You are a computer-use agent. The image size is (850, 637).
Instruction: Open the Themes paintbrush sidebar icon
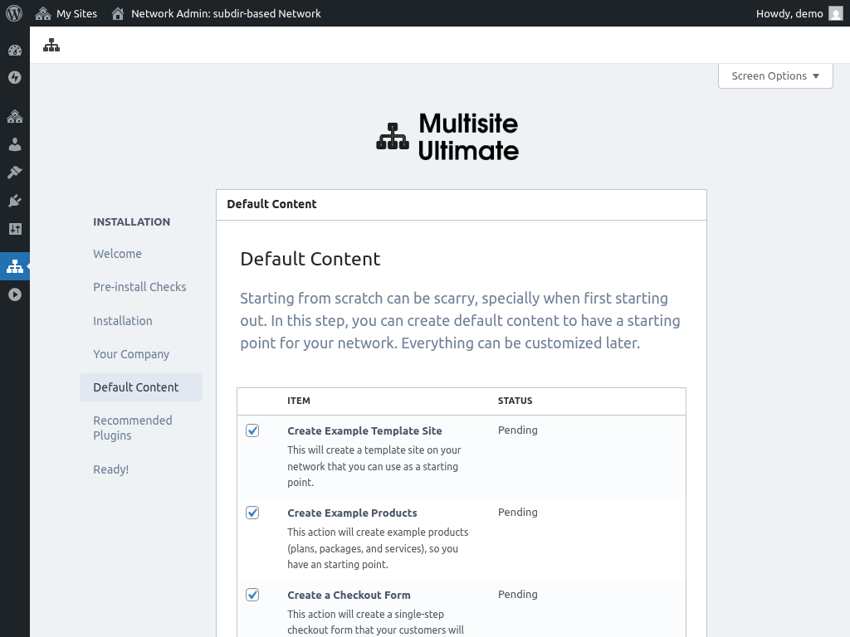click(x=15, y=173)
